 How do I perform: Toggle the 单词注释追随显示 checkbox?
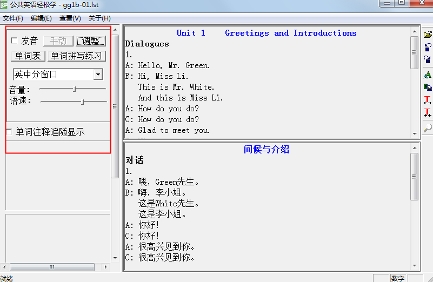pyautogui.click(x=9, y=132)
